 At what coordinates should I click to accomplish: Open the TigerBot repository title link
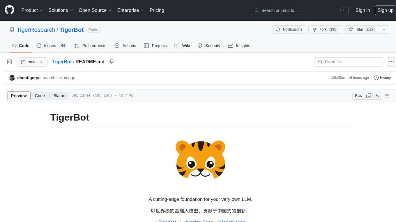click(72, 30)
